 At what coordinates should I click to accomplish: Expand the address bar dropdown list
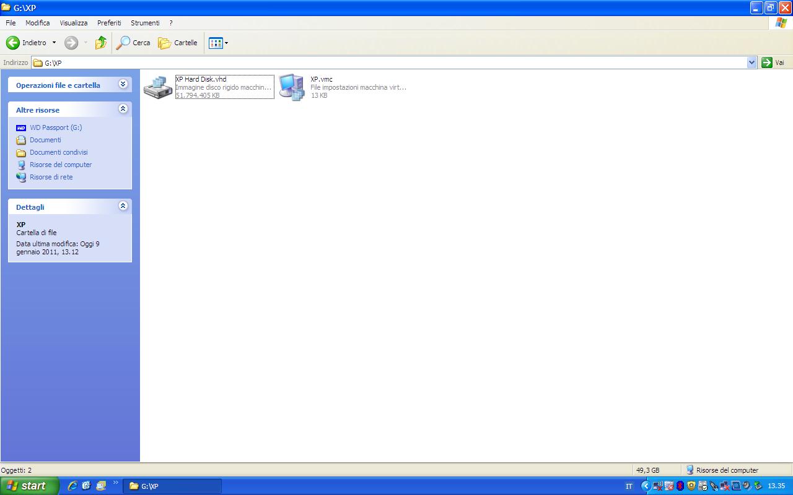pos(752,62)
